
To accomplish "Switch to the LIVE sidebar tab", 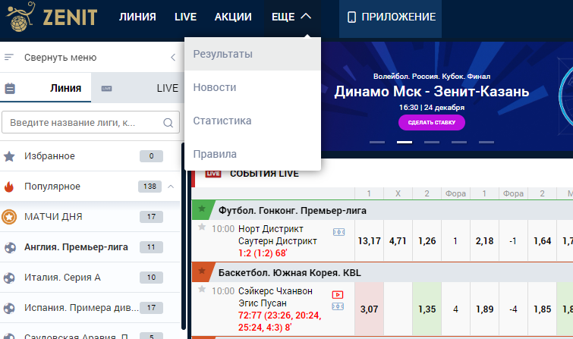I will pyautogui.click(x=137, y=88).
